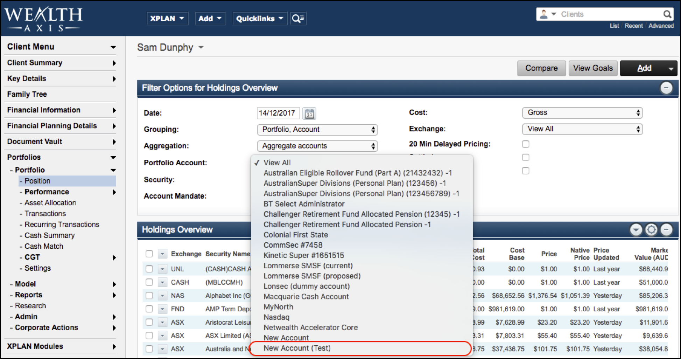Screen dimensions: 681x359
Task: Open the row action dropdown for NAS
Action: pyautogui.click(x=162, y=296)
